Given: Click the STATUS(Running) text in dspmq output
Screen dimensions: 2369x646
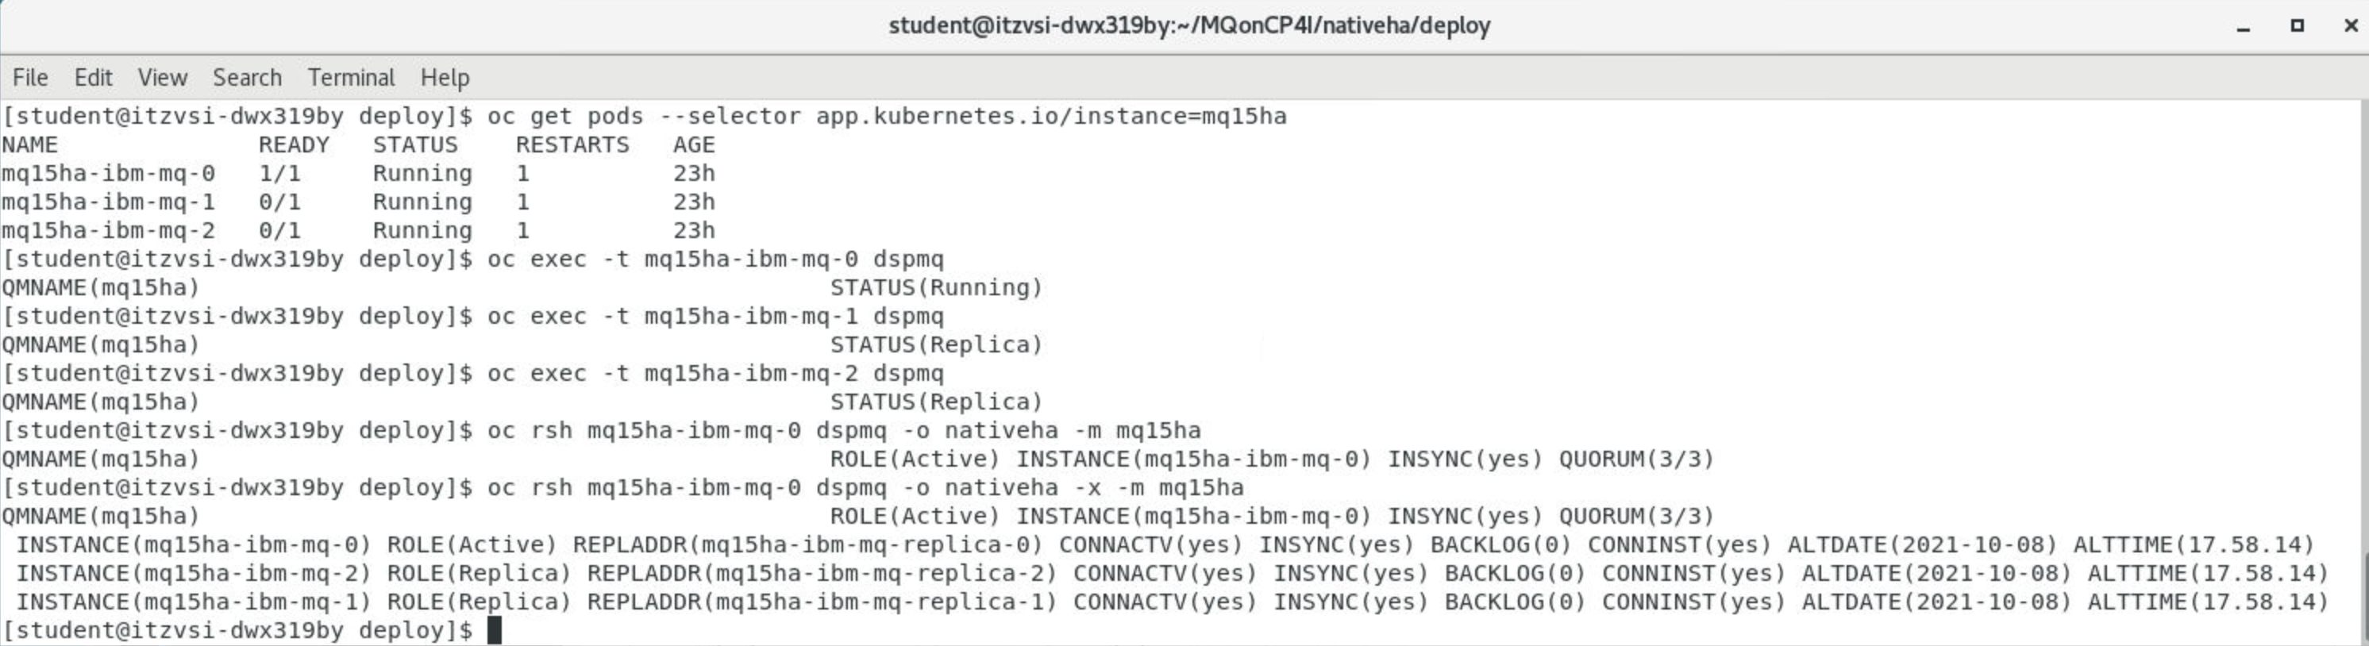Looking at the screenshot, I should [936, 287].
